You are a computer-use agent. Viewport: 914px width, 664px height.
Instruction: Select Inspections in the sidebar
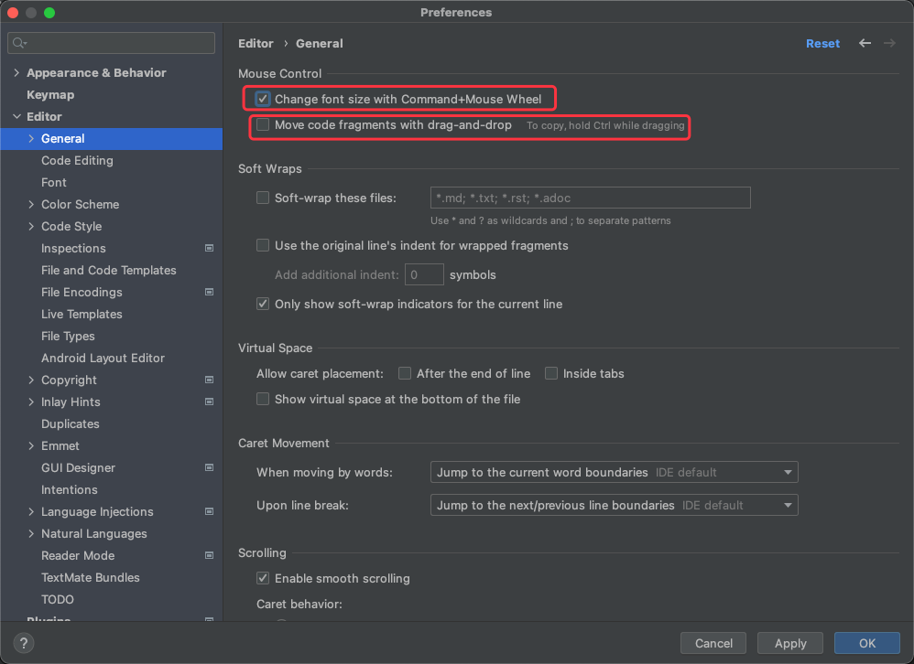pos(73,249)
